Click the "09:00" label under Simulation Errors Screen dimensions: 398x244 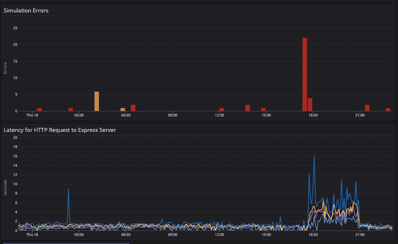tap(173, 115)
